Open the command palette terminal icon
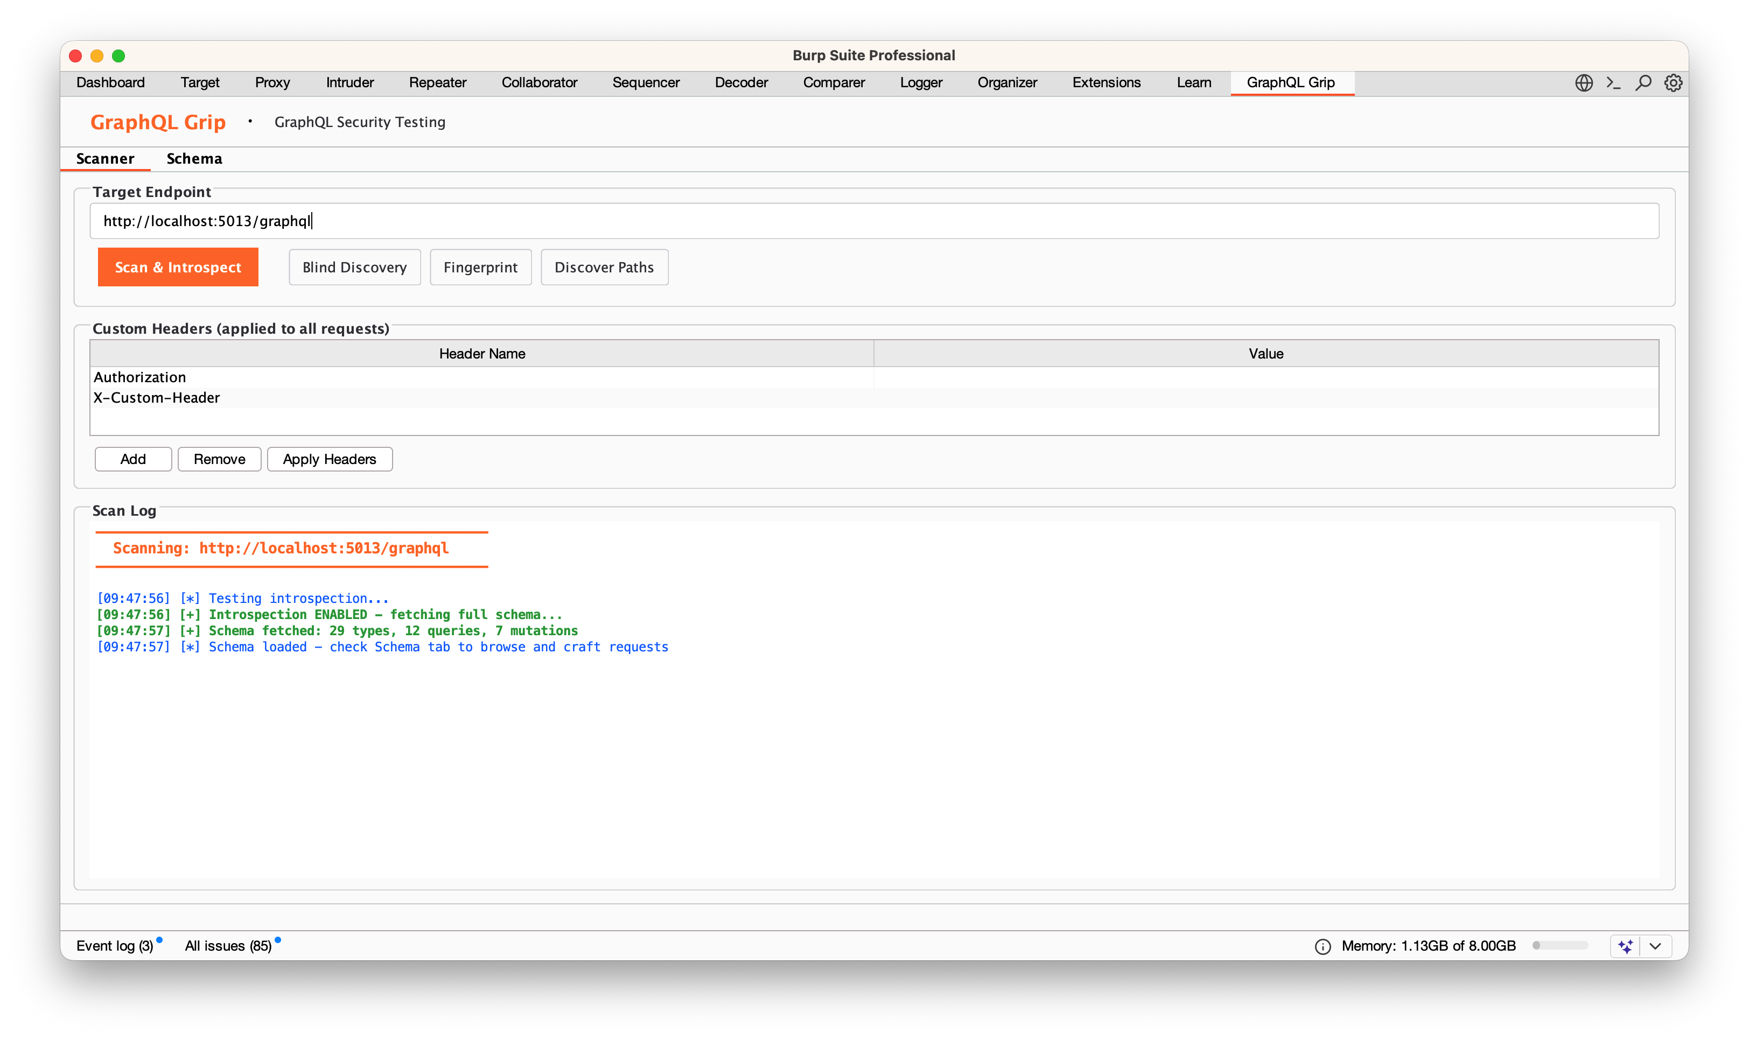Screen dimensions: 1749x1040 1614,83
